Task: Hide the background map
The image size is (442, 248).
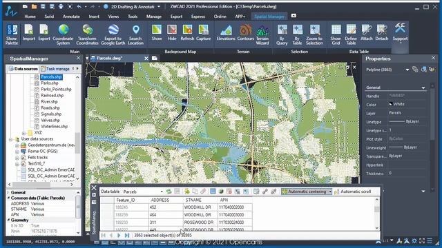Action: 172,33
